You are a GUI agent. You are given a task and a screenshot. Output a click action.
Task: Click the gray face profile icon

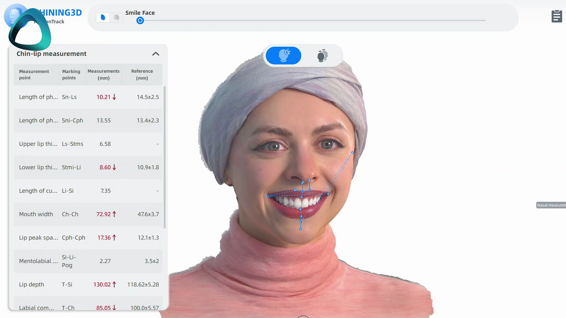coord(116,17)
